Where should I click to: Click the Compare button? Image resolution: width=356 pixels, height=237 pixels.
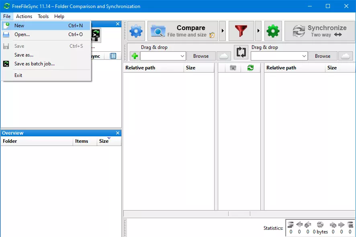tap(183, 31)
